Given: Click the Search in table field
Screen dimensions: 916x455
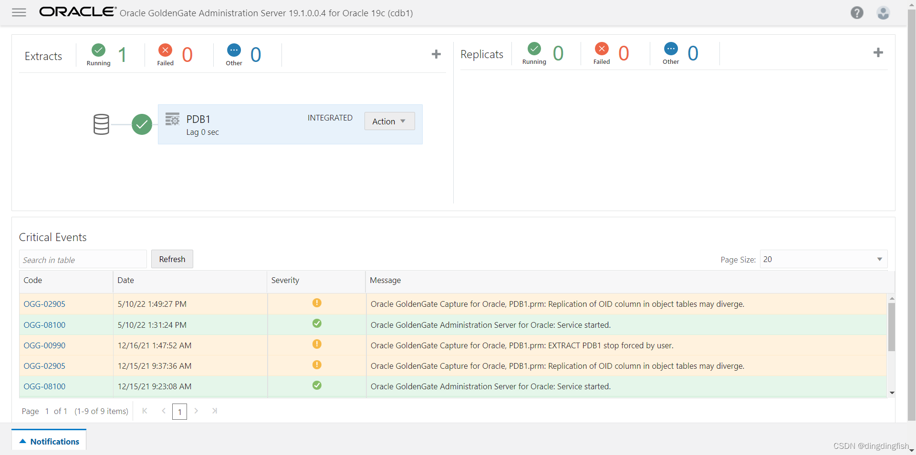Looking at the screenshot, I should click(83, 259).
